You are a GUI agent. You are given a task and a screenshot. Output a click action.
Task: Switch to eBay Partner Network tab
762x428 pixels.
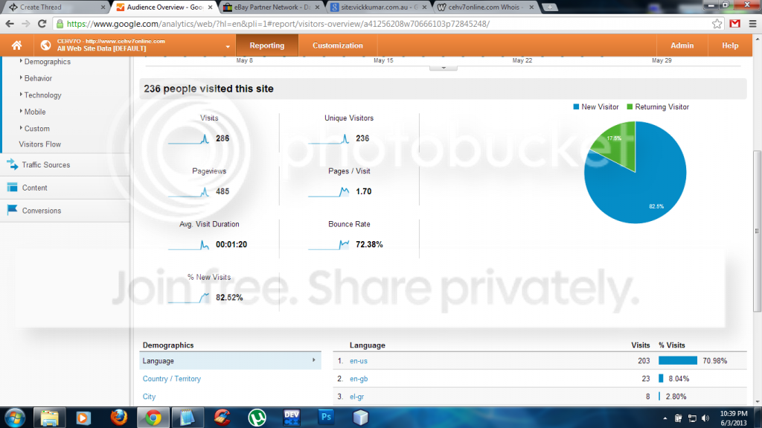point(272,7)
